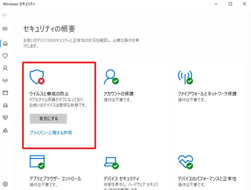This screenshot has width=251, height=190.
Task: Click the back arrow at top left
Action: [x=5, y=15]
